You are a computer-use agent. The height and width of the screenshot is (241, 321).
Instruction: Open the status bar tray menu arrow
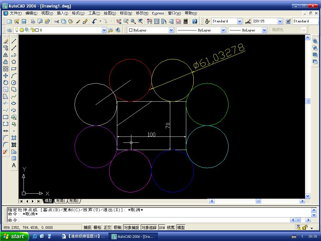312,228
